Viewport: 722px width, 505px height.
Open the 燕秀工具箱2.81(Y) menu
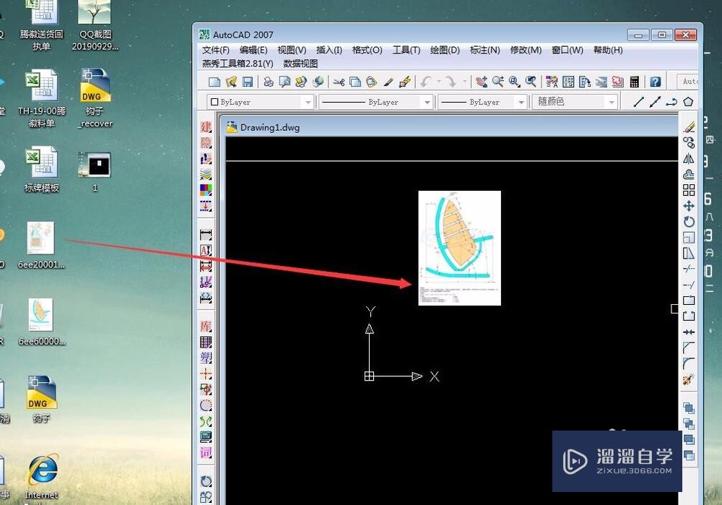point(238,64)
